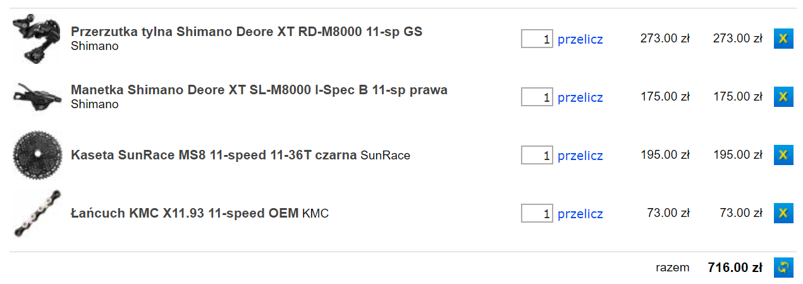Open Łańcuch KMC X11.93 product title
803x284 pixels.
click(x=185, y=213)
